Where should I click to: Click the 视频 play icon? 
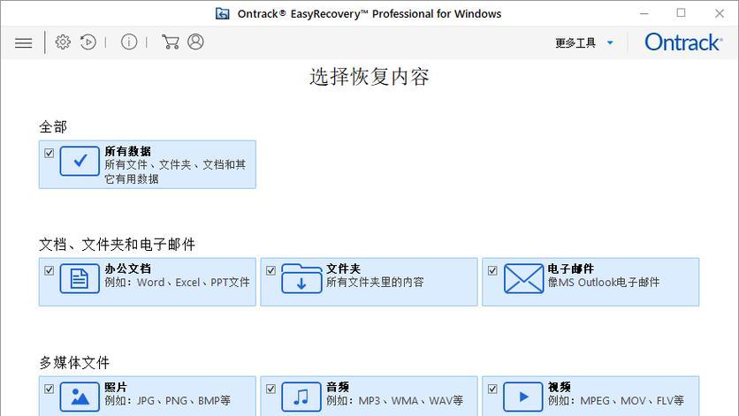tap(523, 397)
